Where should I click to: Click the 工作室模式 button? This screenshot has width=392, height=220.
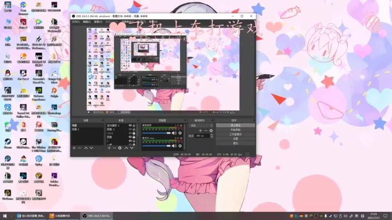(235, 134)
